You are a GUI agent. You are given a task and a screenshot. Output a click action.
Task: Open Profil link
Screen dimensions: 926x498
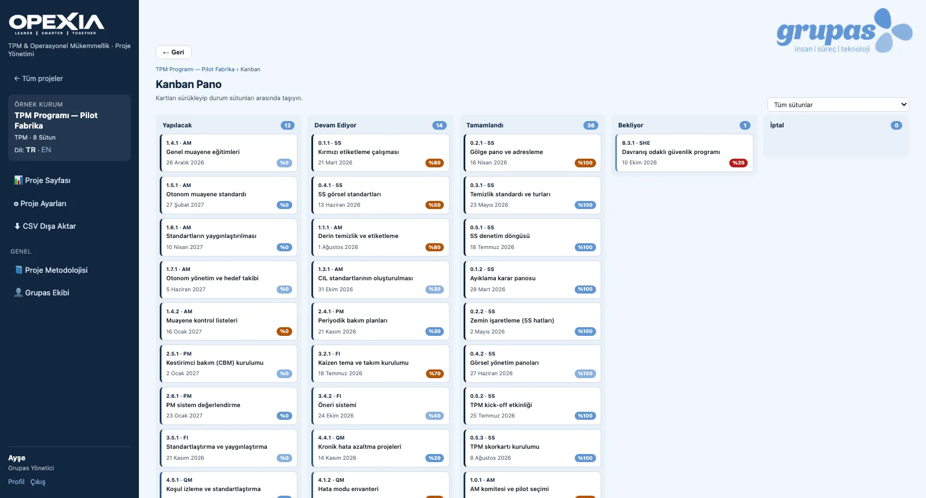click(16, 482)
